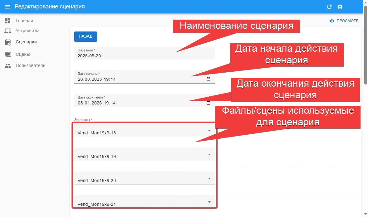Image resolution: width=368 pixels, height=217 pixels.
Task: Click the Сцены film icon
Action: (x=8, y=54)
